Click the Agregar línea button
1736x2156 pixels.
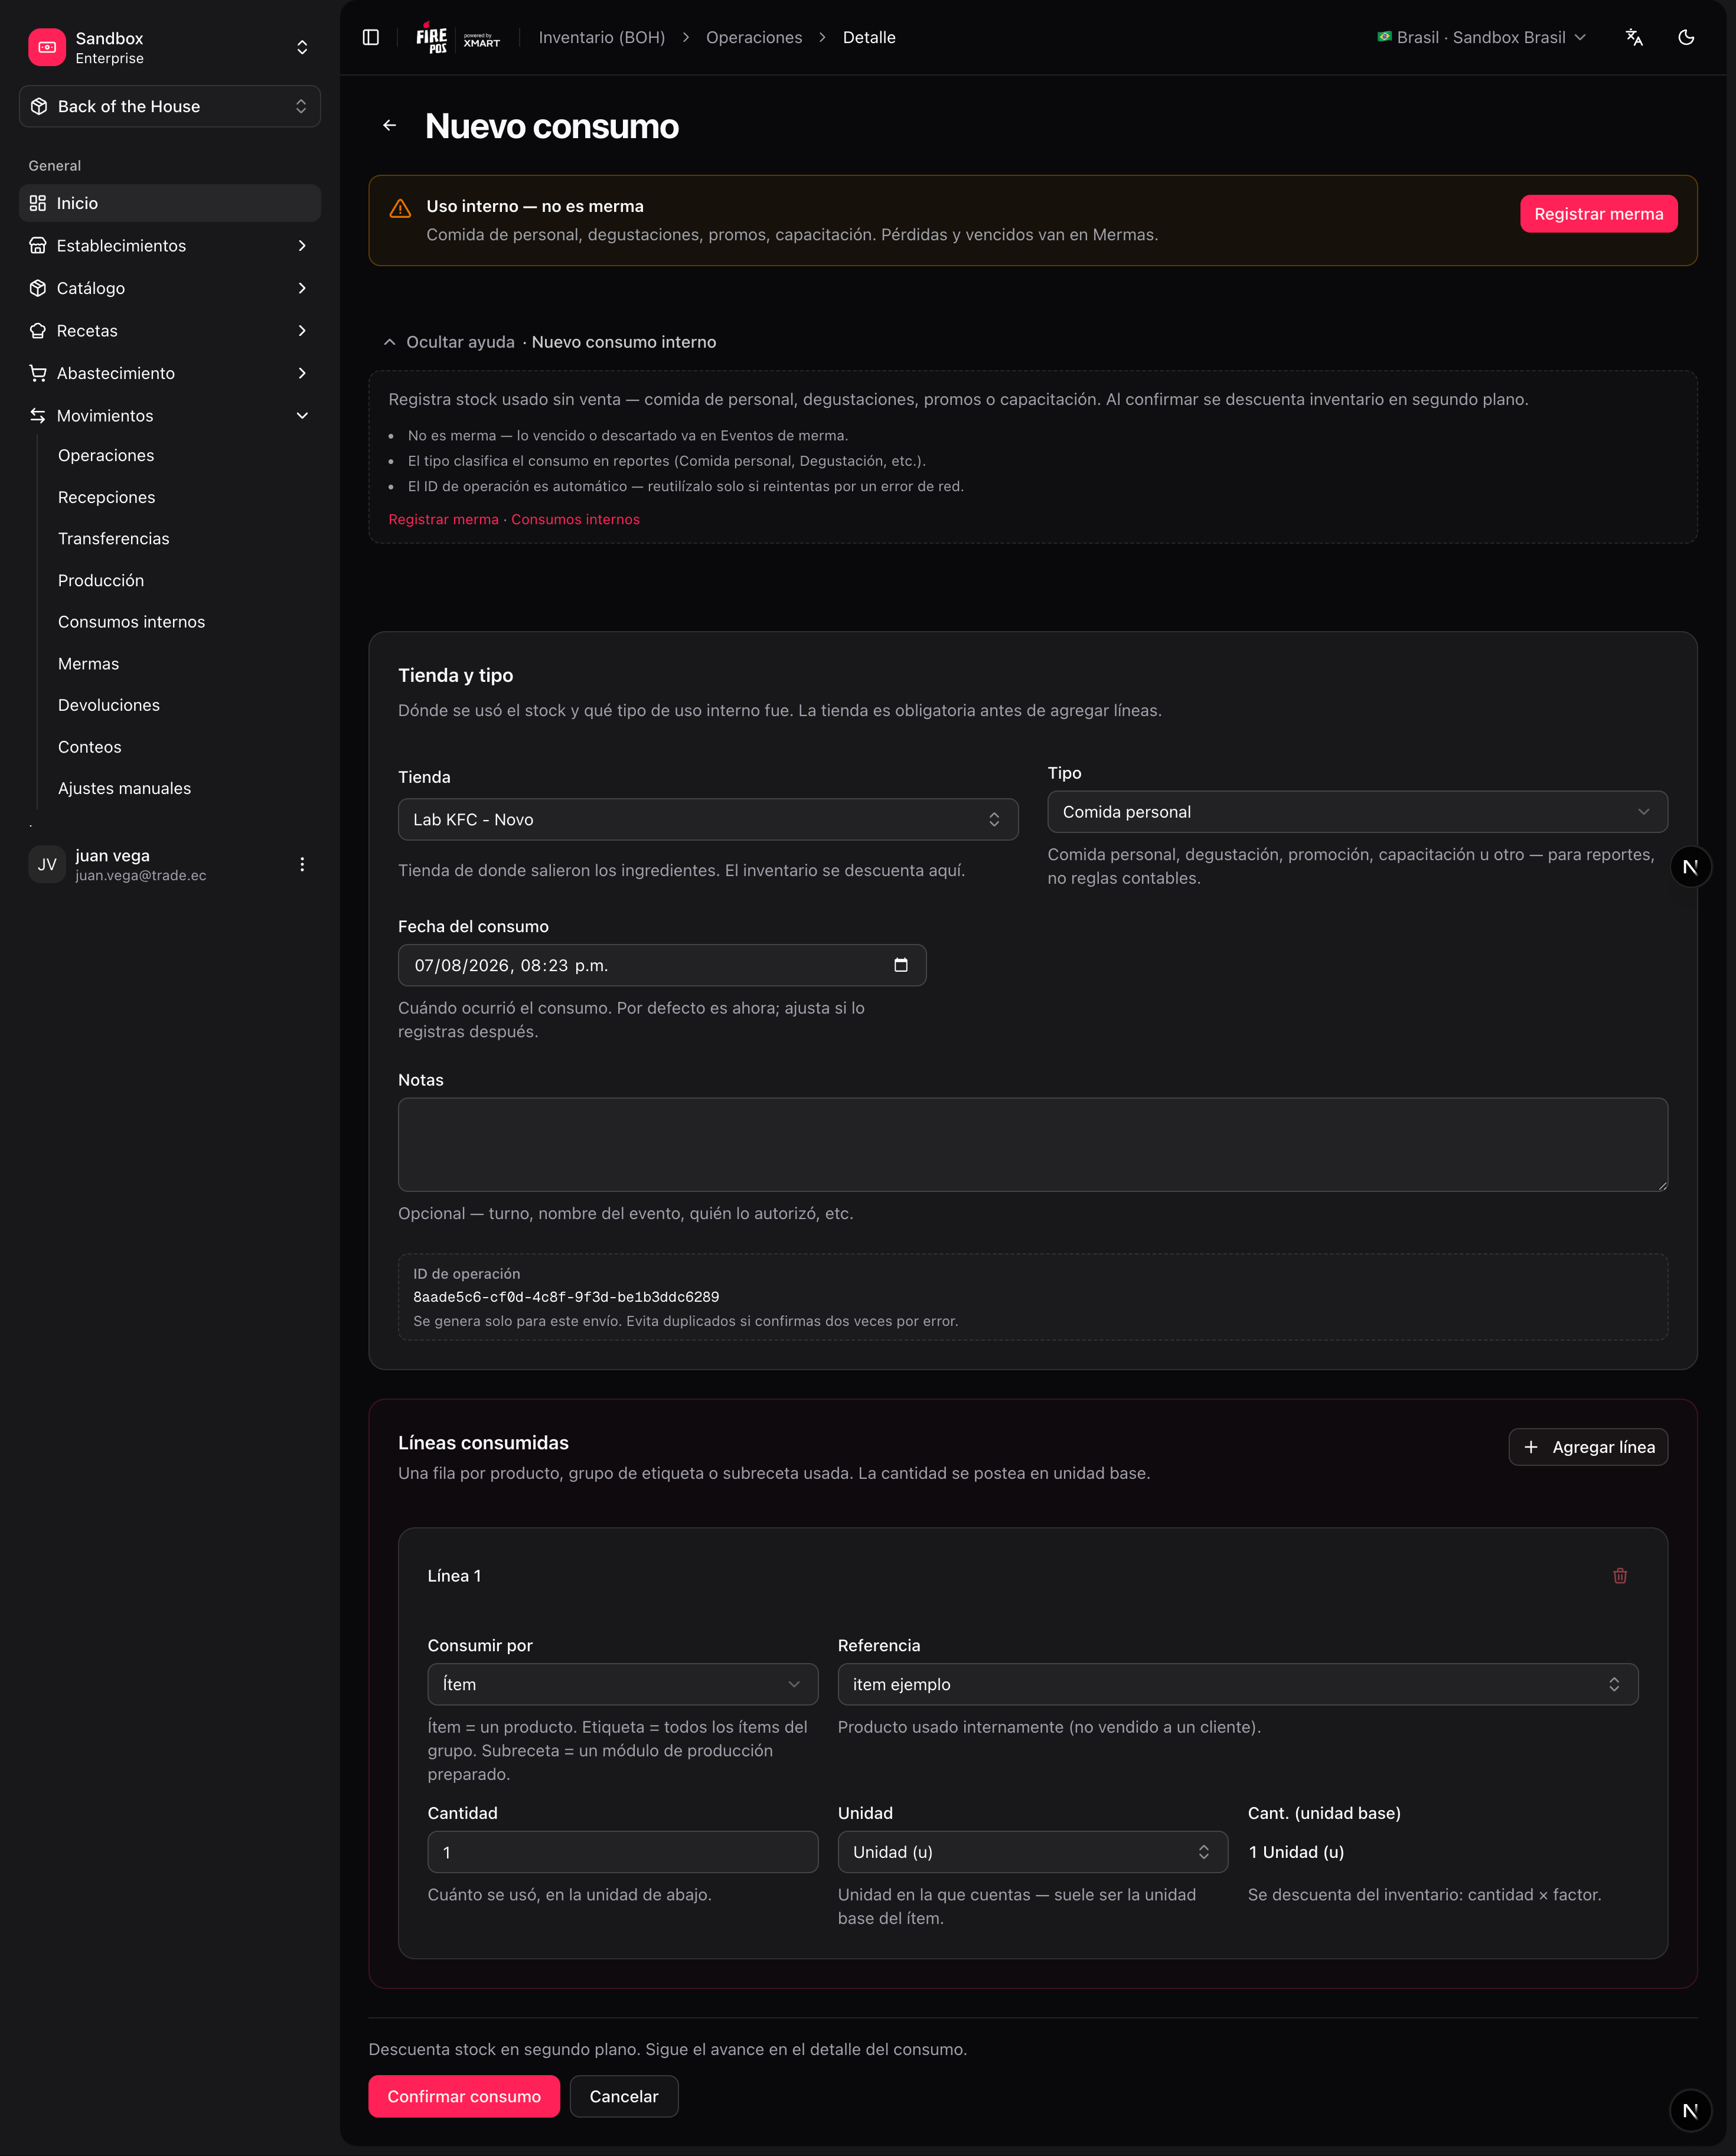(1587, 1447)
